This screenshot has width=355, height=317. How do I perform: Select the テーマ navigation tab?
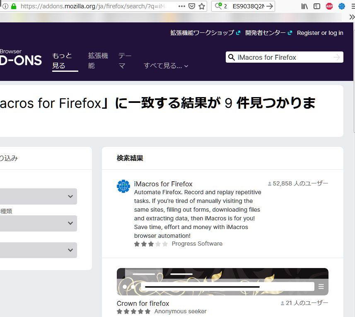125,61
